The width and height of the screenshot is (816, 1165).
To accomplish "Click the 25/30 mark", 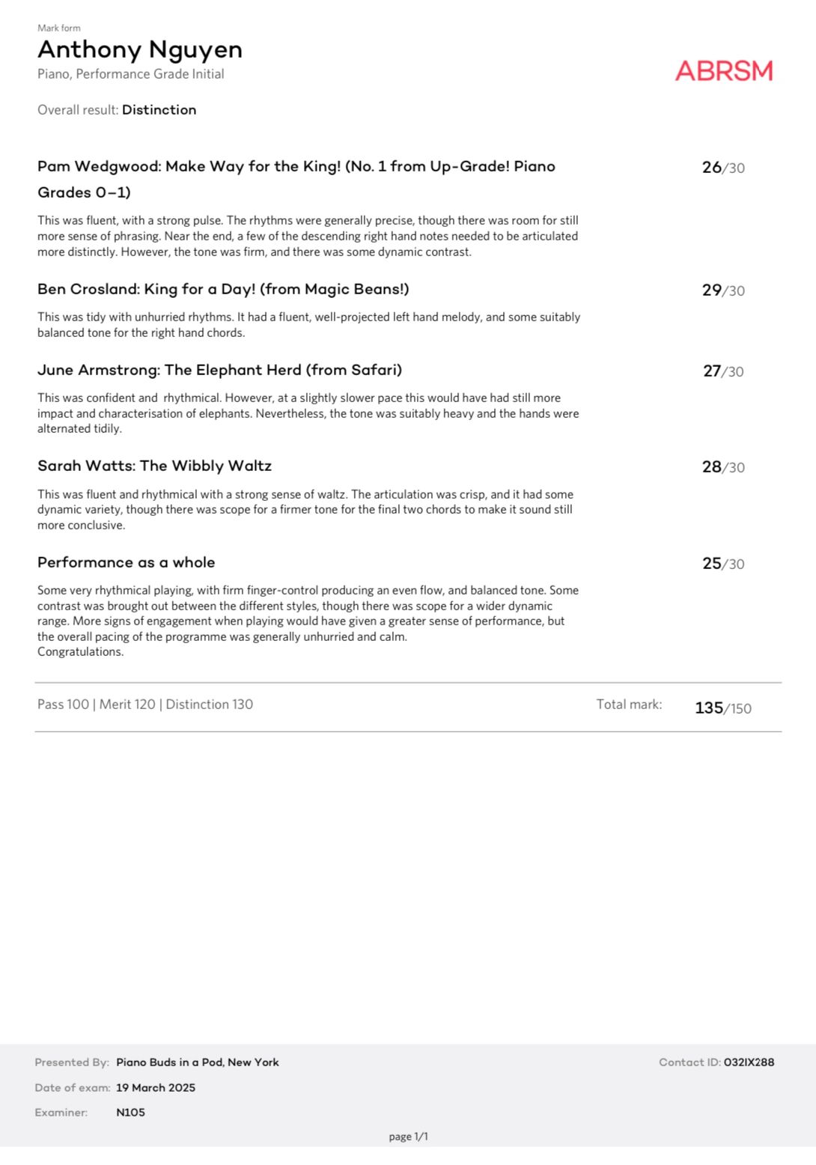I will 723,564.
